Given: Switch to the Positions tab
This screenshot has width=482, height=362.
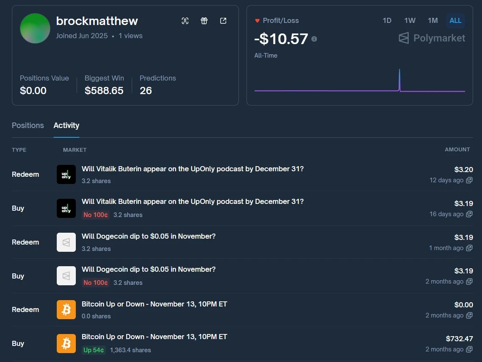Looking at the screenshot, I should (x=28, y=125).
